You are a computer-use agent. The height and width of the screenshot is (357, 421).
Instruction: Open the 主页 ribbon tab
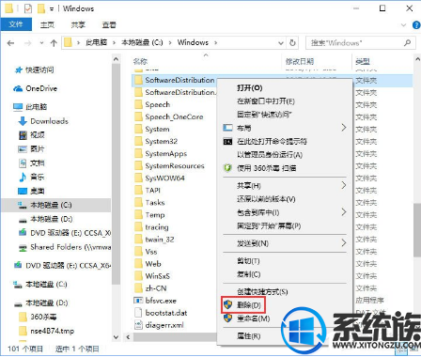pos(47,24)
